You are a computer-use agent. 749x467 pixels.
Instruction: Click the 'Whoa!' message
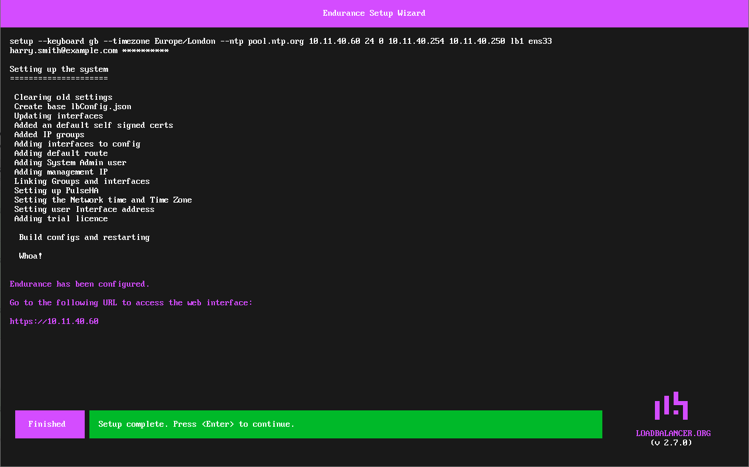[x=31, y=256]
